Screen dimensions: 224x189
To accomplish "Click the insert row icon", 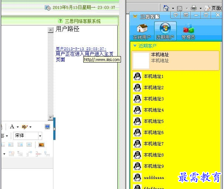I will coord(29,154).
